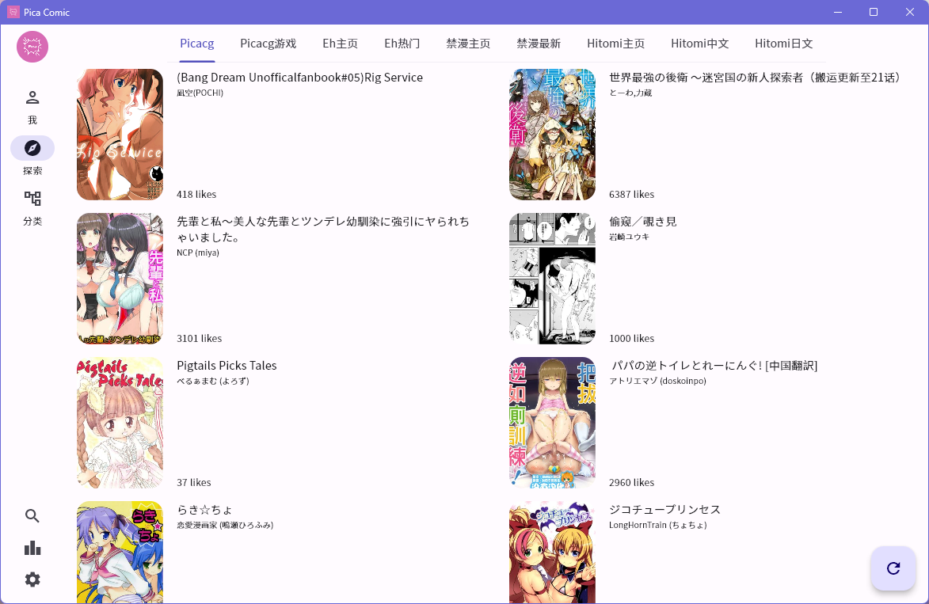Click the author (doskoinpo) text
The width and height of the screenshot is (929, 604).
point(683,381)
